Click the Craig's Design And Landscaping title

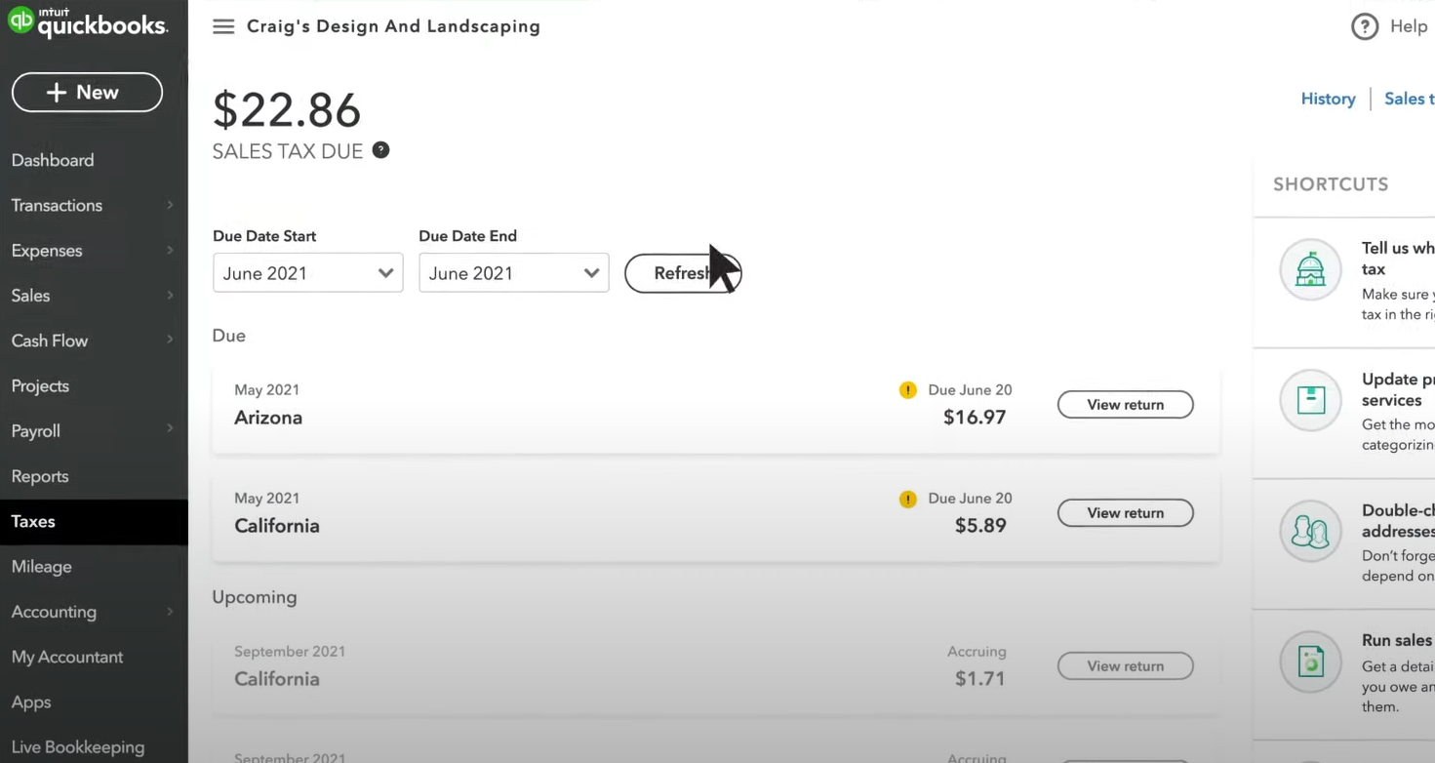[393, 26]
